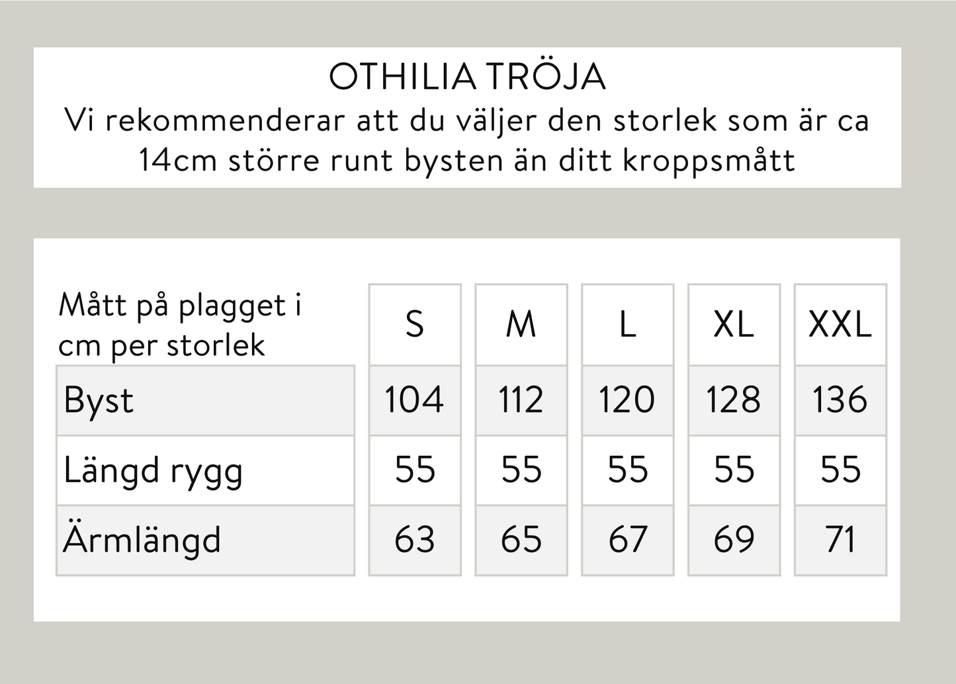The image size is (956, 684).
Task: Click the Byst value 136 for XXL
Action: tap(840, 400)
